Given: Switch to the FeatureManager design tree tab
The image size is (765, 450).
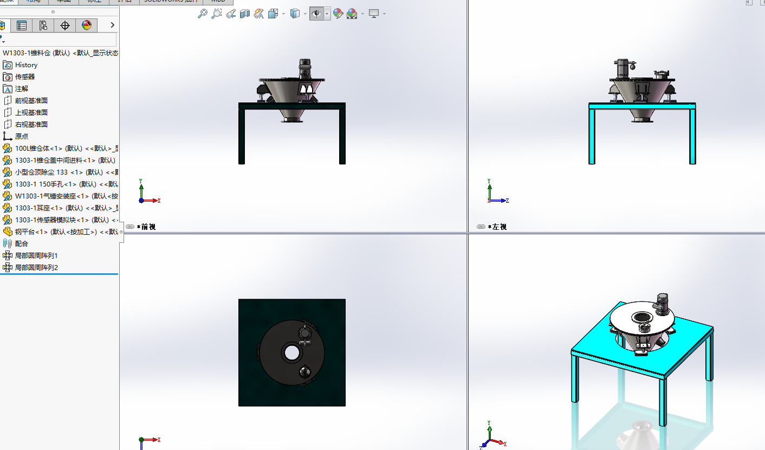Looking at the screenshot, I should 2,25.
